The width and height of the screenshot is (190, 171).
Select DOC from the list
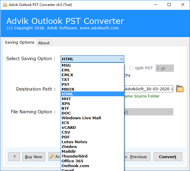pyautogui.click(x=92, y=113)
